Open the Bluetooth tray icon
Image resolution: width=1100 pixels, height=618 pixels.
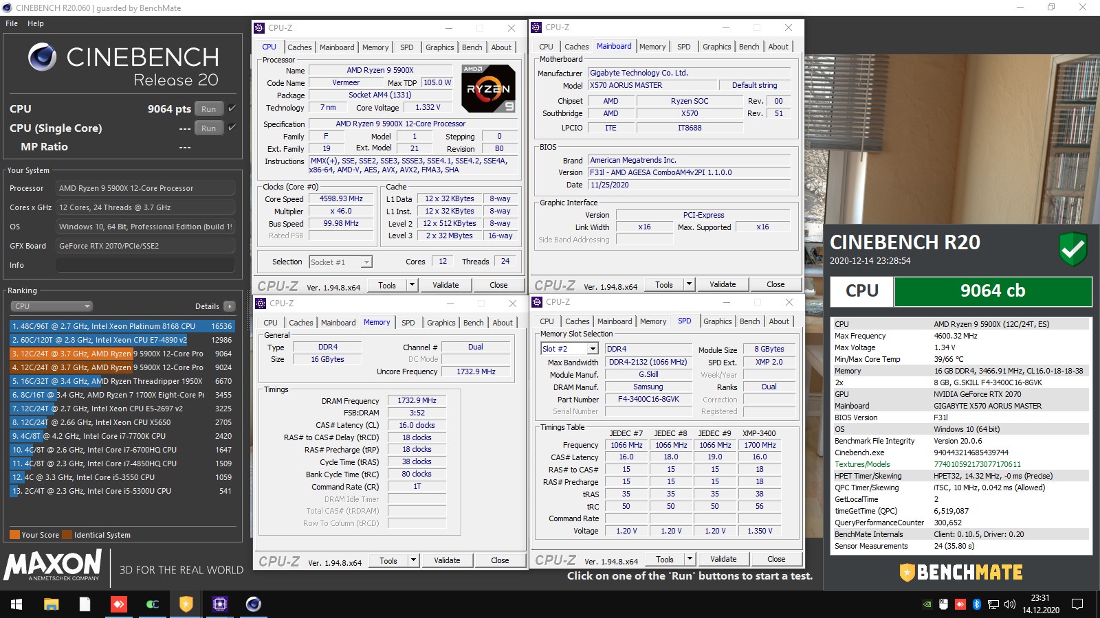pyautogui.click(x=976, y=604)
